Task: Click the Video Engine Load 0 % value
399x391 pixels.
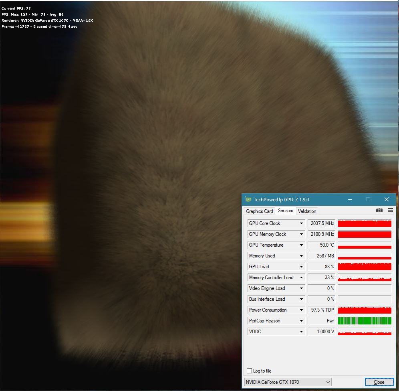Action: 322,288
